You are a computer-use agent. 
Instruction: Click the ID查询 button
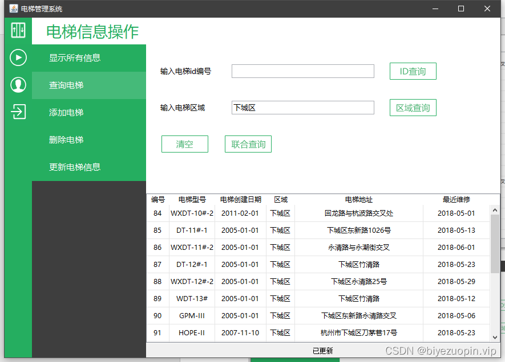click(413, 71)
